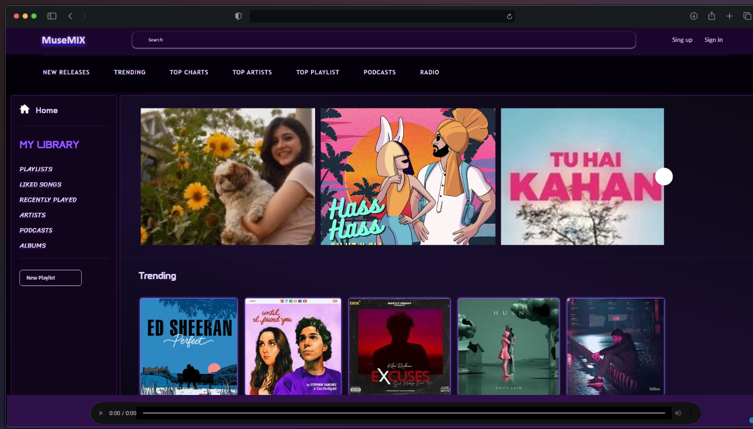Toggle the browser sidebar panel icon
Screen dimensions: 753x429
pos(52,16)
